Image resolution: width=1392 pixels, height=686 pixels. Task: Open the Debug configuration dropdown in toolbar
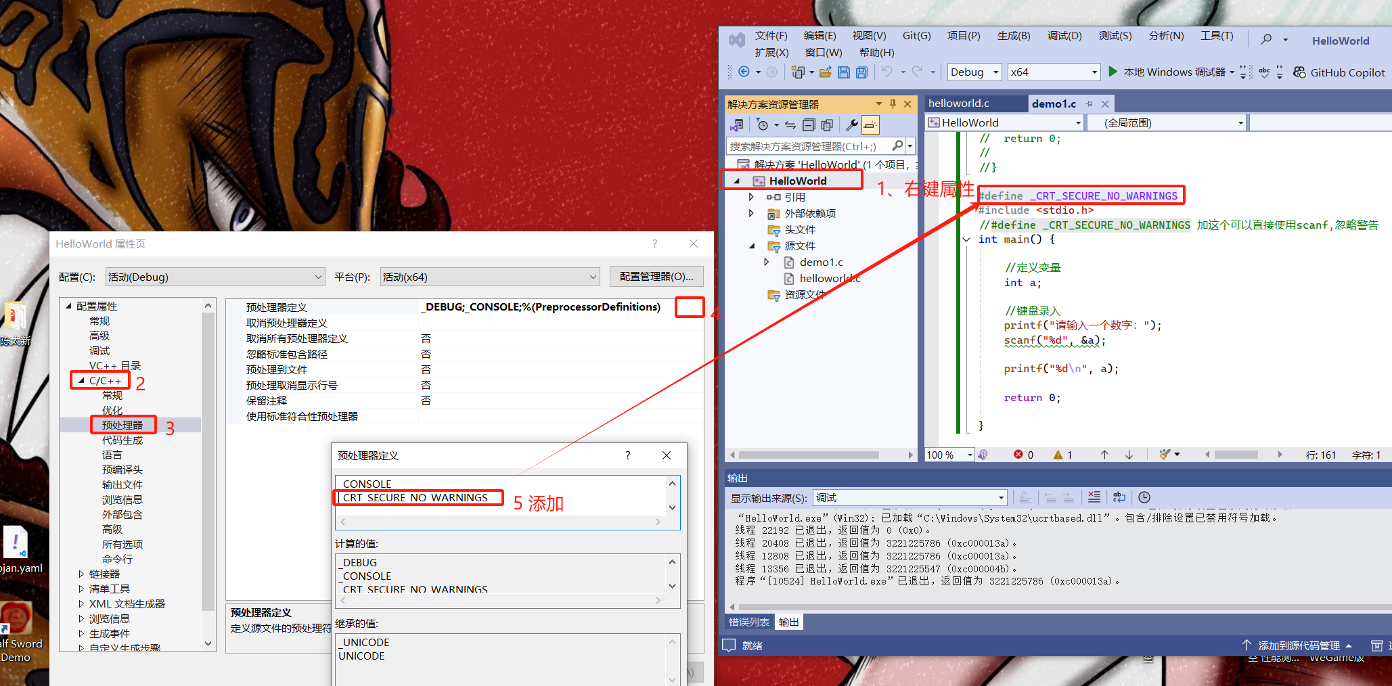click(974, 72)
